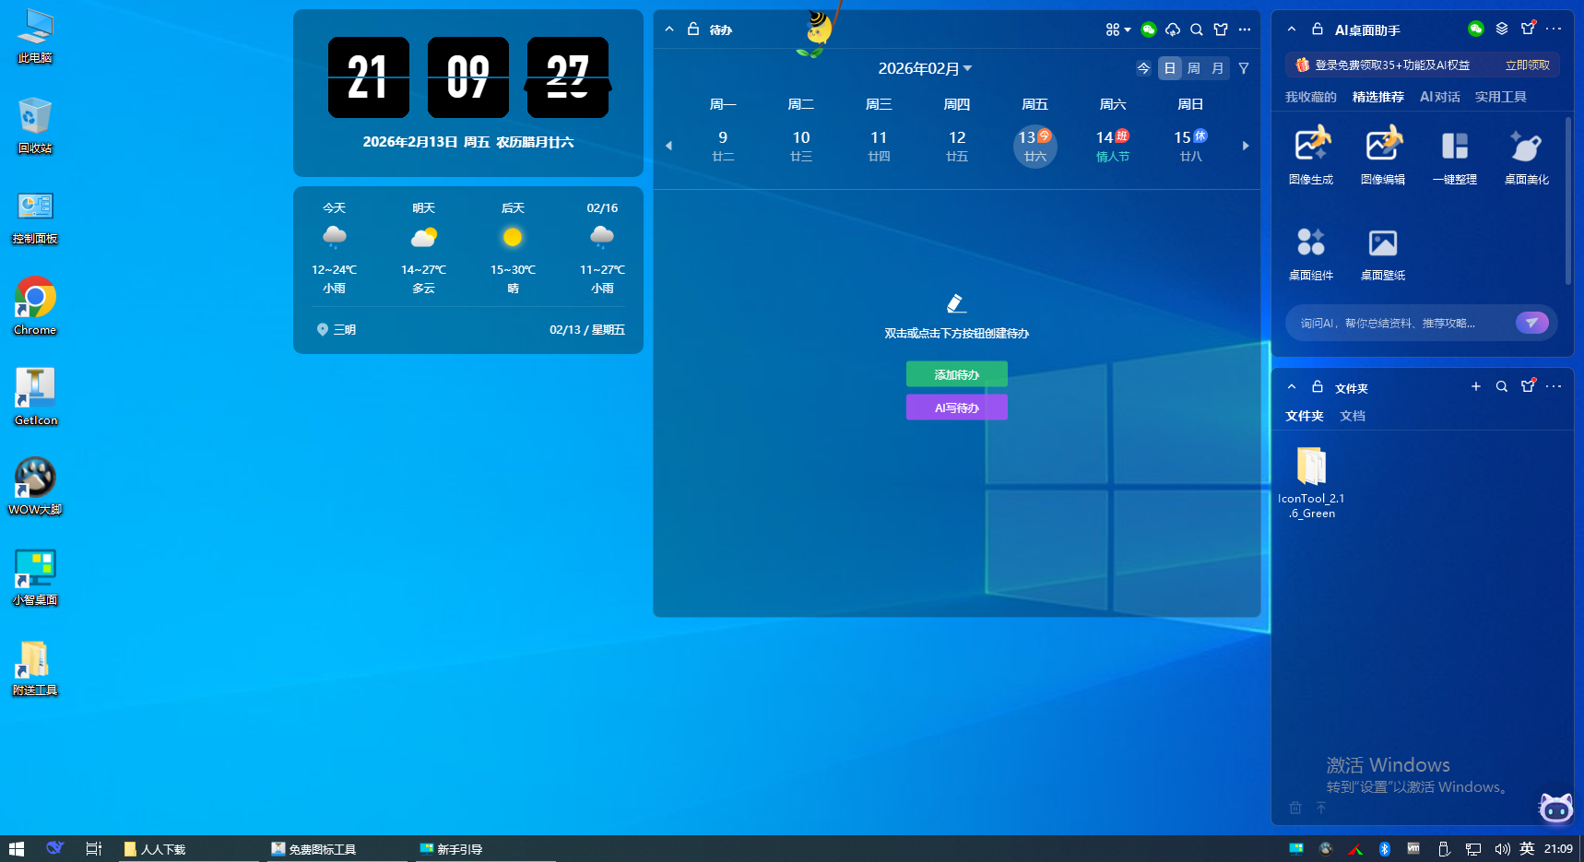Select the 文档 tab in the 文件夹 widget
The width and height of the screenshot is (1584, 862).
[1353, 416]
